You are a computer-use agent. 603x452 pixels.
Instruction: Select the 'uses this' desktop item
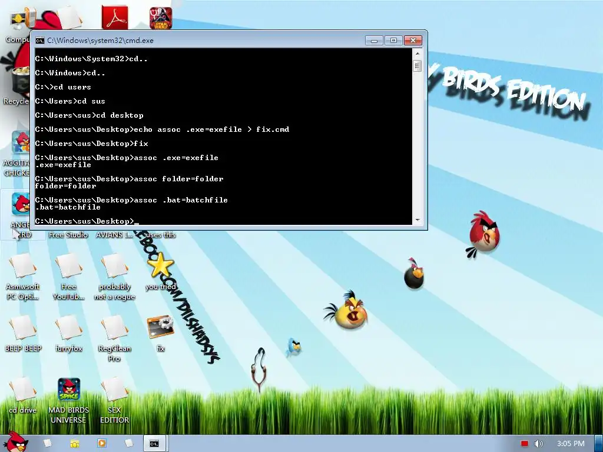click(x=161, y=234)
